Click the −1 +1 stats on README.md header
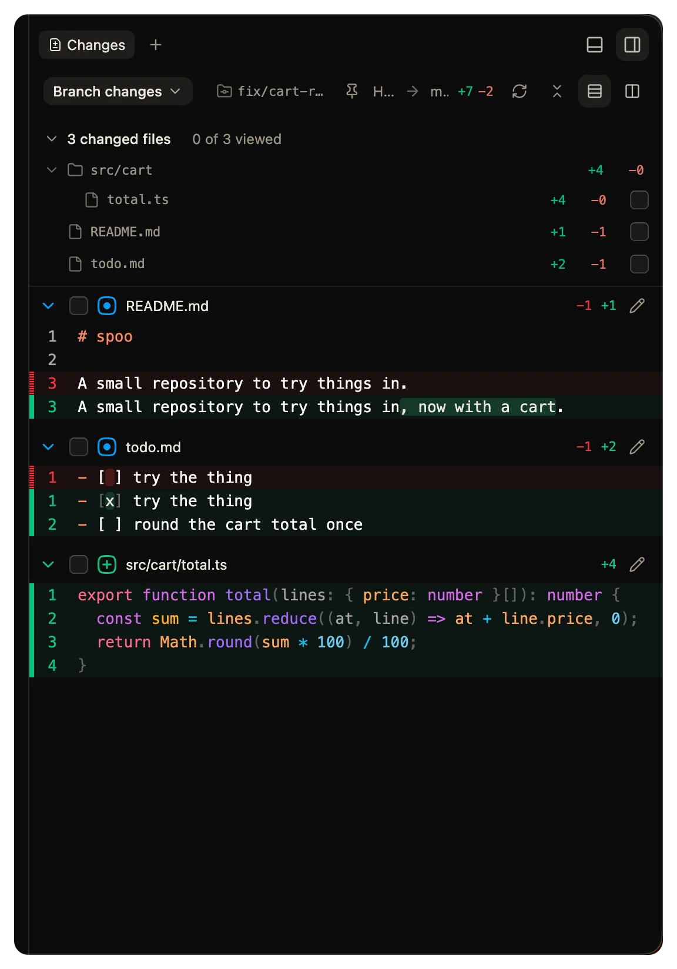677x969 pixels. (596, 306)
